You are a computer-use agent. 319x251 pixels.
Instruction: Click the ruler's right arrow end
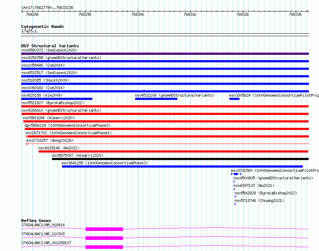[x=308, y=11]
